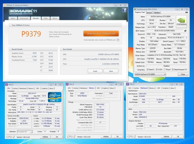
Task: Click the Load button in Run Details
Action: pos(95,71)
